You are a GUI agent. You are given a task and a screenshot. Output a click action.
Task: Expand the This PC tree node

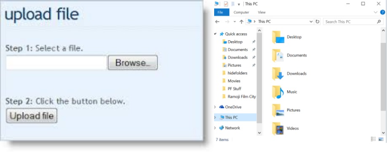pos(215,118)
